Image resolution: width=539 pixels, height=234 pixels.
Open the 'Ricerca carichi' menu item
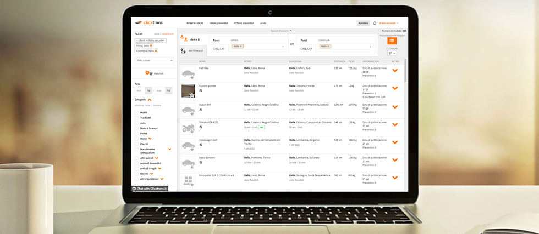pyautogui.click(x=195, y=23)
